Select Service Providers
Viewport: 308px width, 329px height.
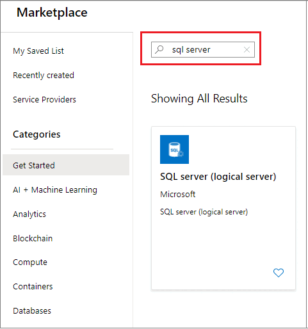(44, 99)
